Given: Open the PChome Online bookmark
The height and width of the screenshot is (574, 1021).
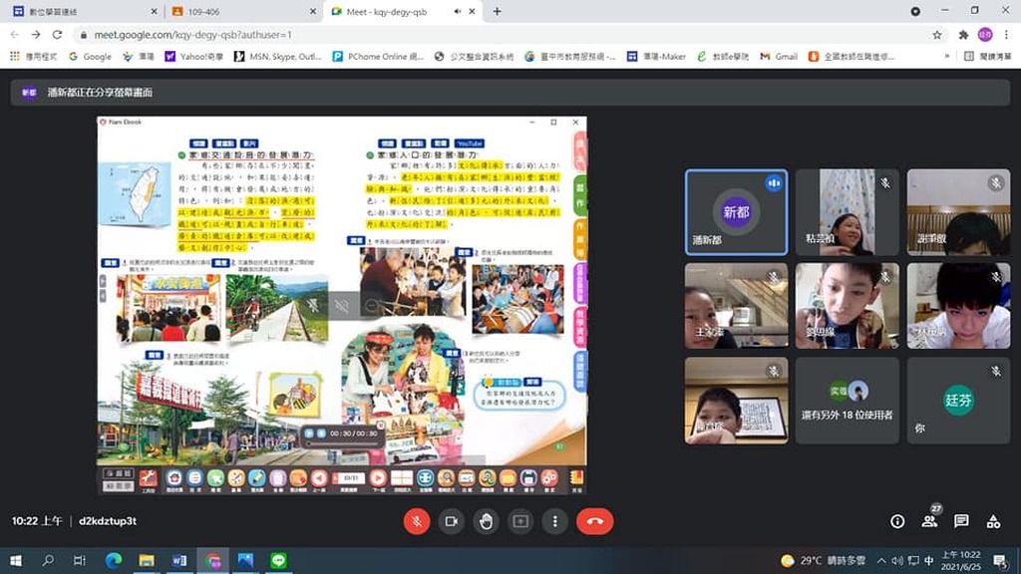Looking at the screenshot, I should [378, 57].
